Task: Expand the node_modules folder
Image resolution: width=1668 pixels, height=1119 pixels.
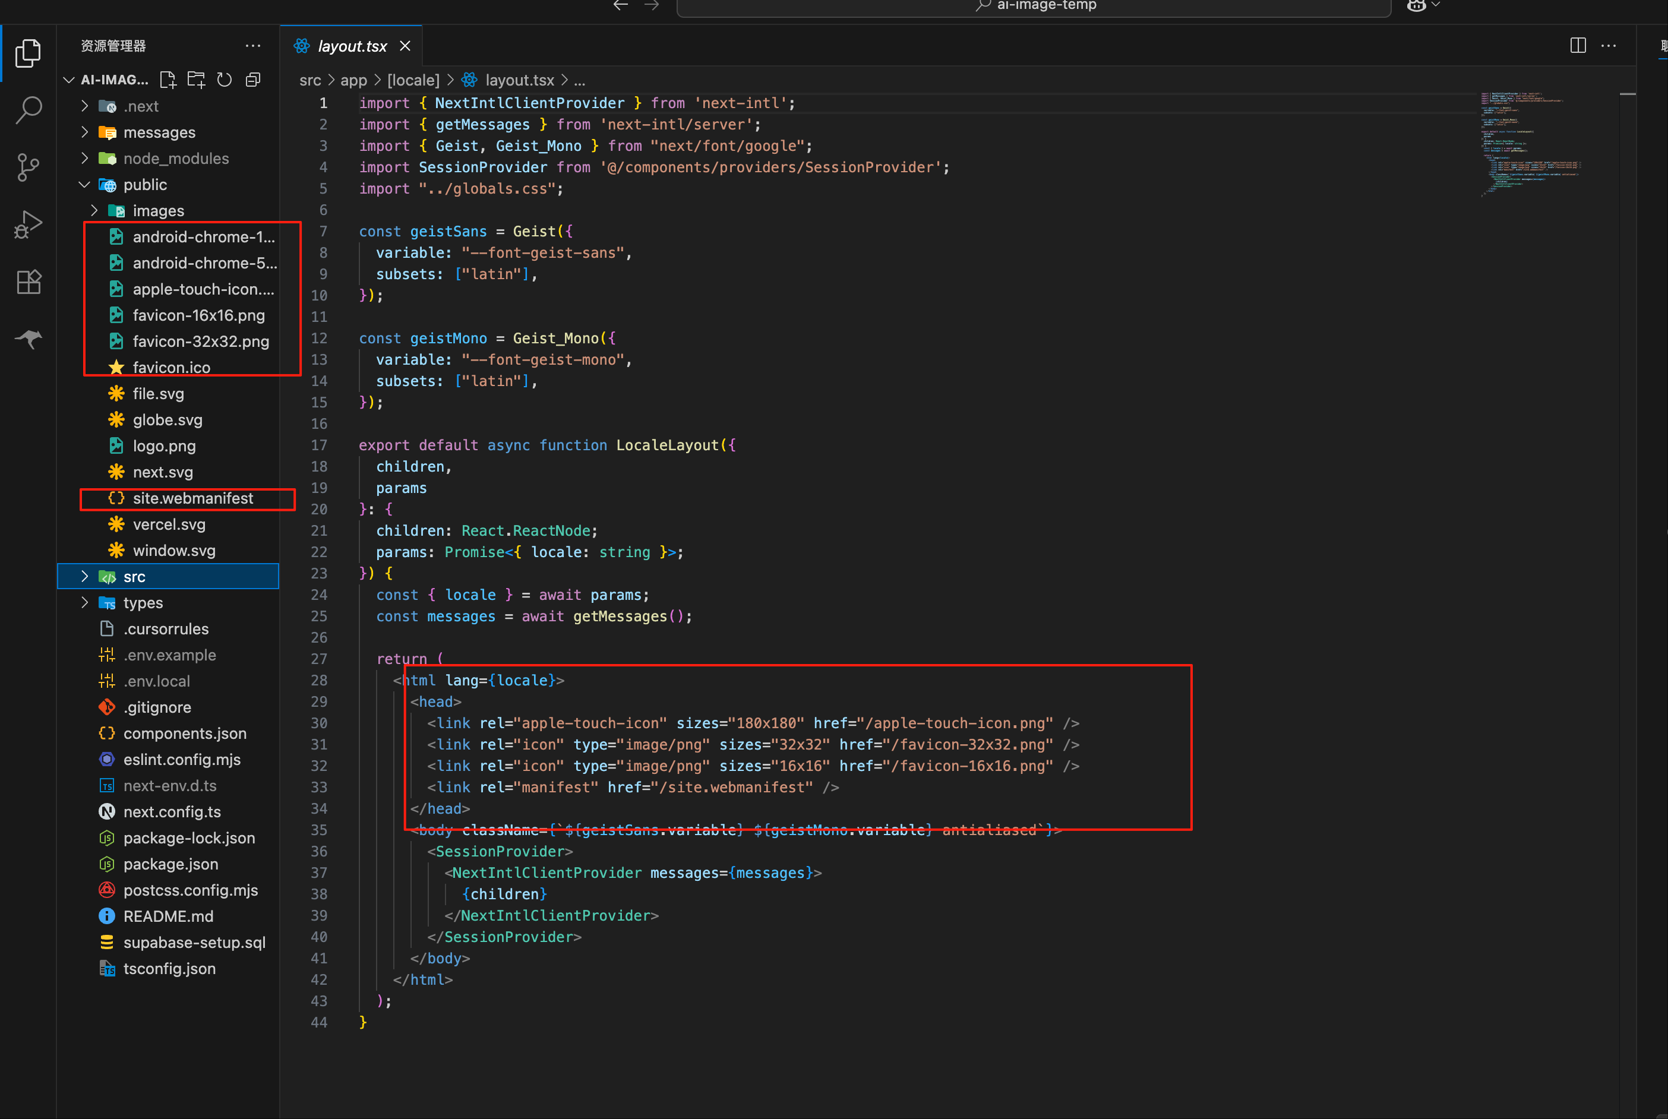Action: pos(168,159)
